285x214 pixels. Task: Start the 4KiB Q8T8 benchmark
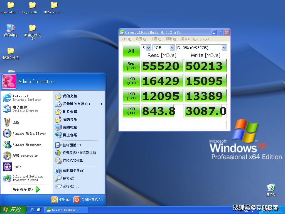(x=131, y=81)
